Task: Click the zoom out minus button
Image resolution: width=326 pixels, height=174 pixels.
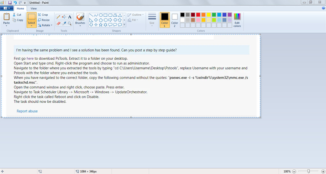Action: coord(294,171)
